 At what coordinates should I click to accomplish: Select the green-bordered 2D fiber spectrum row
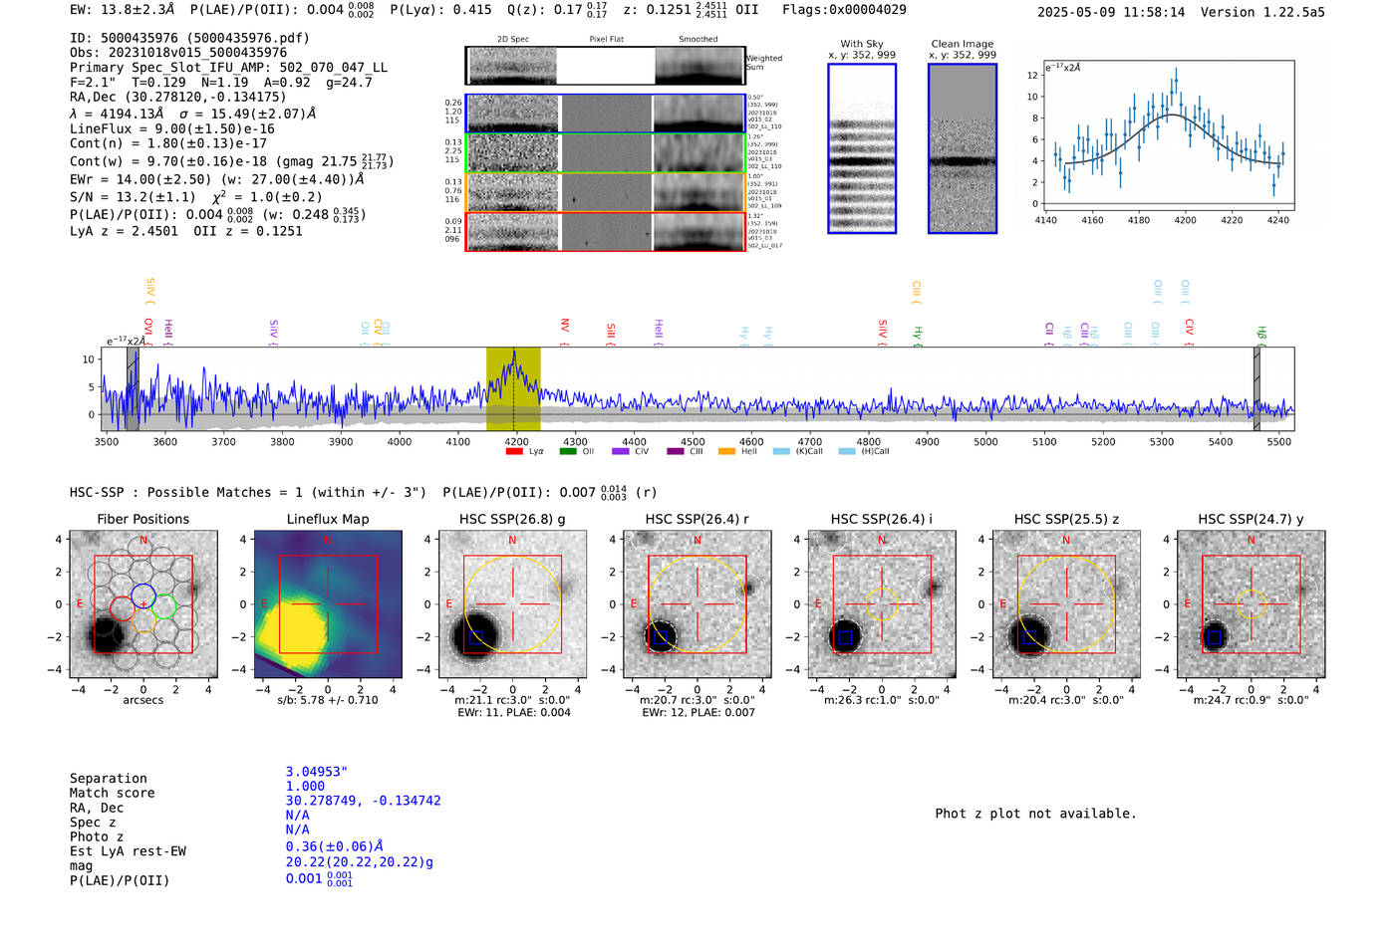click(x=606, y=153)
